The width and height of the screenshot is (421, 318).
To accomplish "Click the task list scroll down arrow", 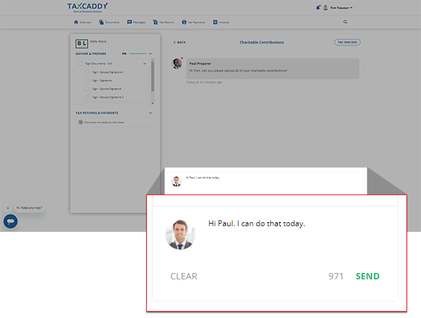I will tap(153, 103).
